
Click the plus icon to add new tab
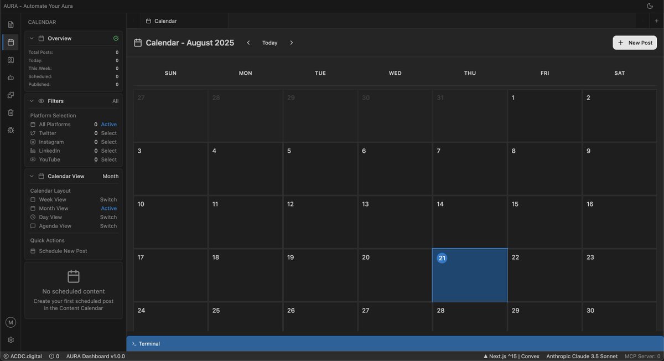[656, 21]
